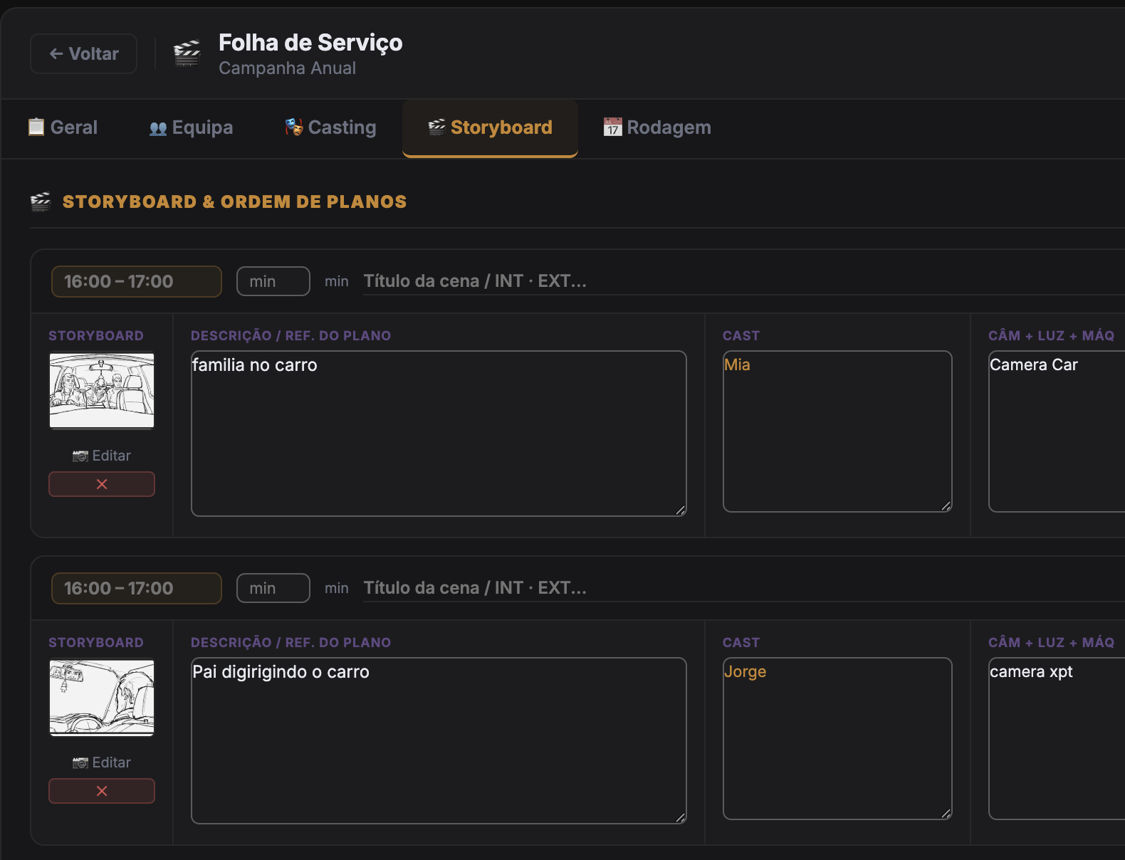
Task: Click the resize handle of the Pai digirigindo description box
Action: tap(681, 817)
